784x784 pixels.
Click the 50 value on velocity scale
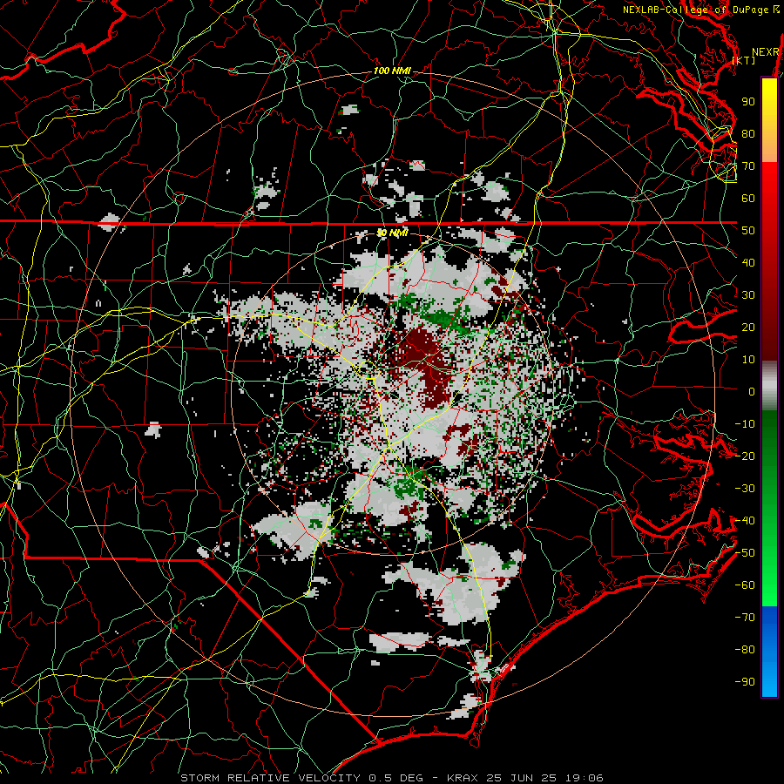click(748, 231)
